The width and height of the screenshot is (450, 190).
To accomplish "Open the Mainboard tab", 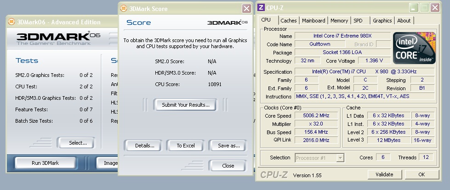I will coord(313,21).
